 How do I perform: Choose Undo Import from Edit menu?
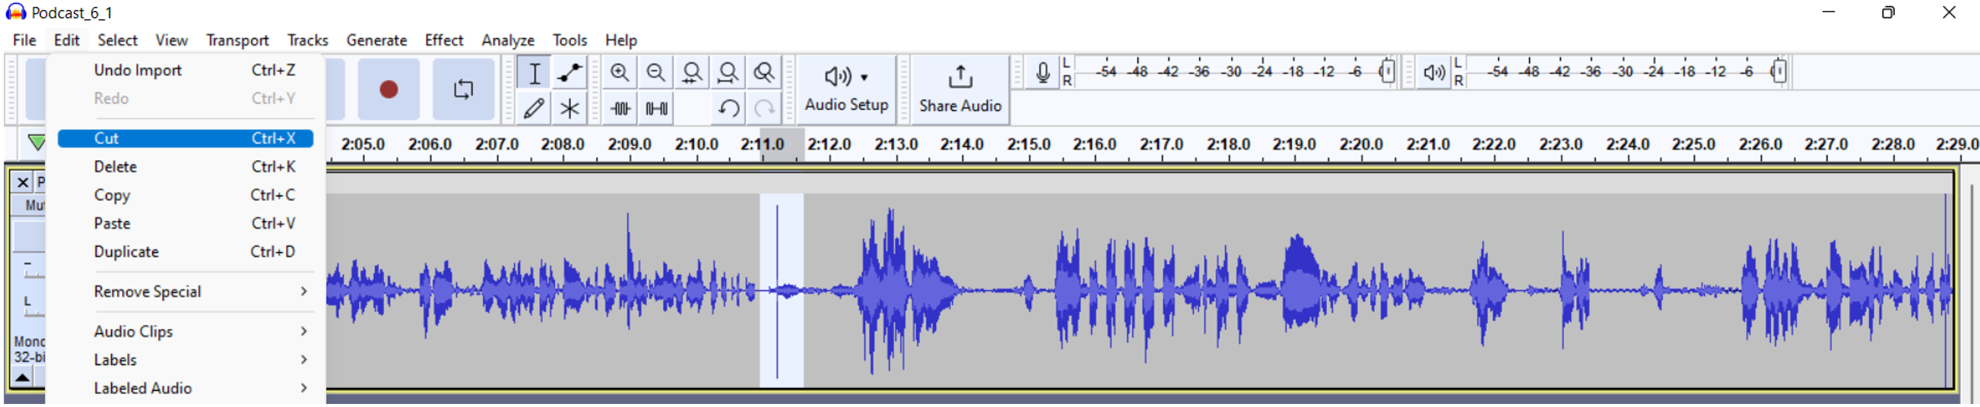click(186, 70)
